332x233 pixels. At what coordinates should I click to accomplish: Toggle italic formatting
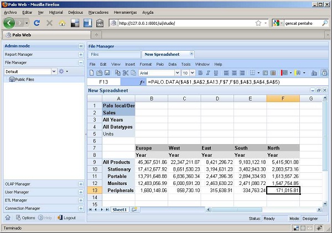[x=208, y=73]
